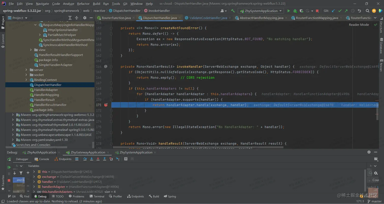The height and width of the screenshot is (204, 384).
Task: Run with coverage using the shield icon
Action: [x=301, y=11]
